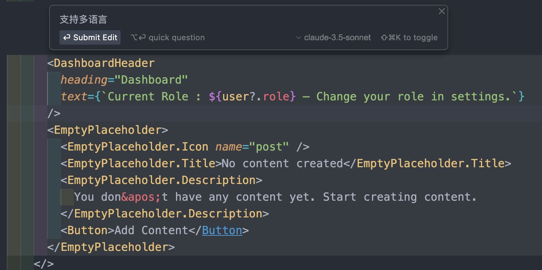542x270 pixels.
Task: Click the 'No content created' title text
Action: [283, 163]
